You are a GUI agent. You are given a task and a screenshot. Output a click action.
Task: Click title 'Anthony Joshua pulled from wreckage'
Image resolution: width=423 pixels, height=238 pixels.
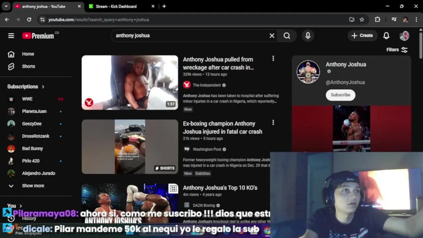pos(218,63)
